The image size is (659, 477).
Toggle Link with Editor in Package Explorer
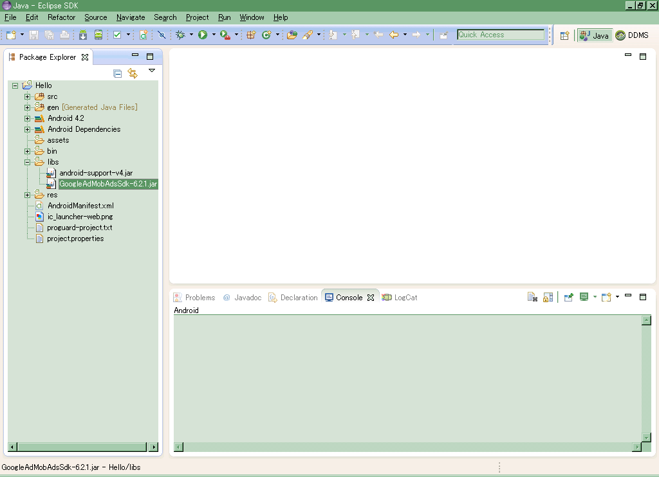[133, 73]
